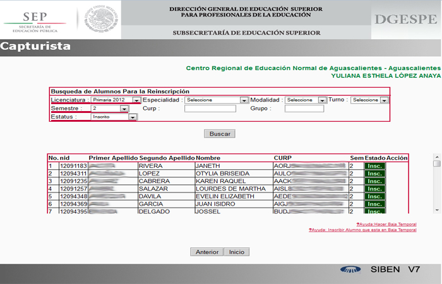The height and width of the screenshot is (284, 442).
Task: Open the Turno dropdown
Action: click(x=369, y=100)
